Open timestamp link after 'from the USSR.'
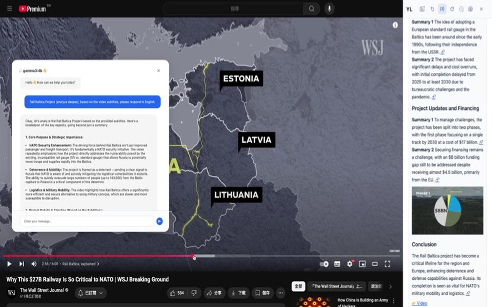 [442, 52]
